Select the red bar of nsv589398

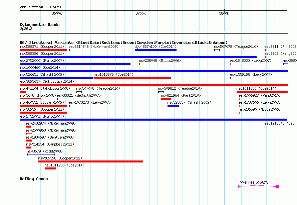click(x=91, y=161)
